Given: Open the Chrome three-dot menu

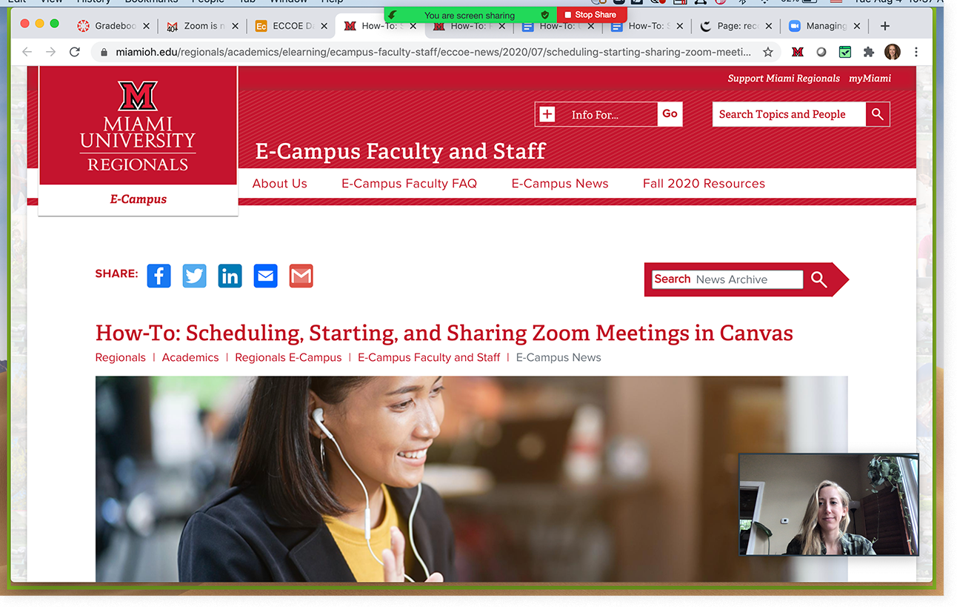Looking at the screenshot, I should 916,52.
